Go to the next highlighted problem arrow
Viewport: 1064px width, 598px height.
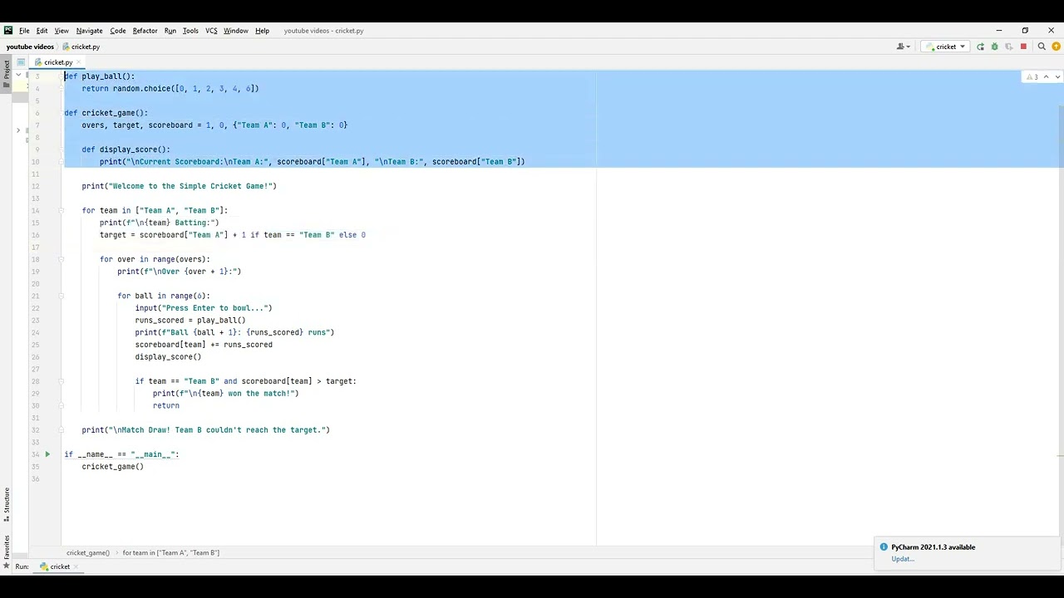[x=1057, y=76]
